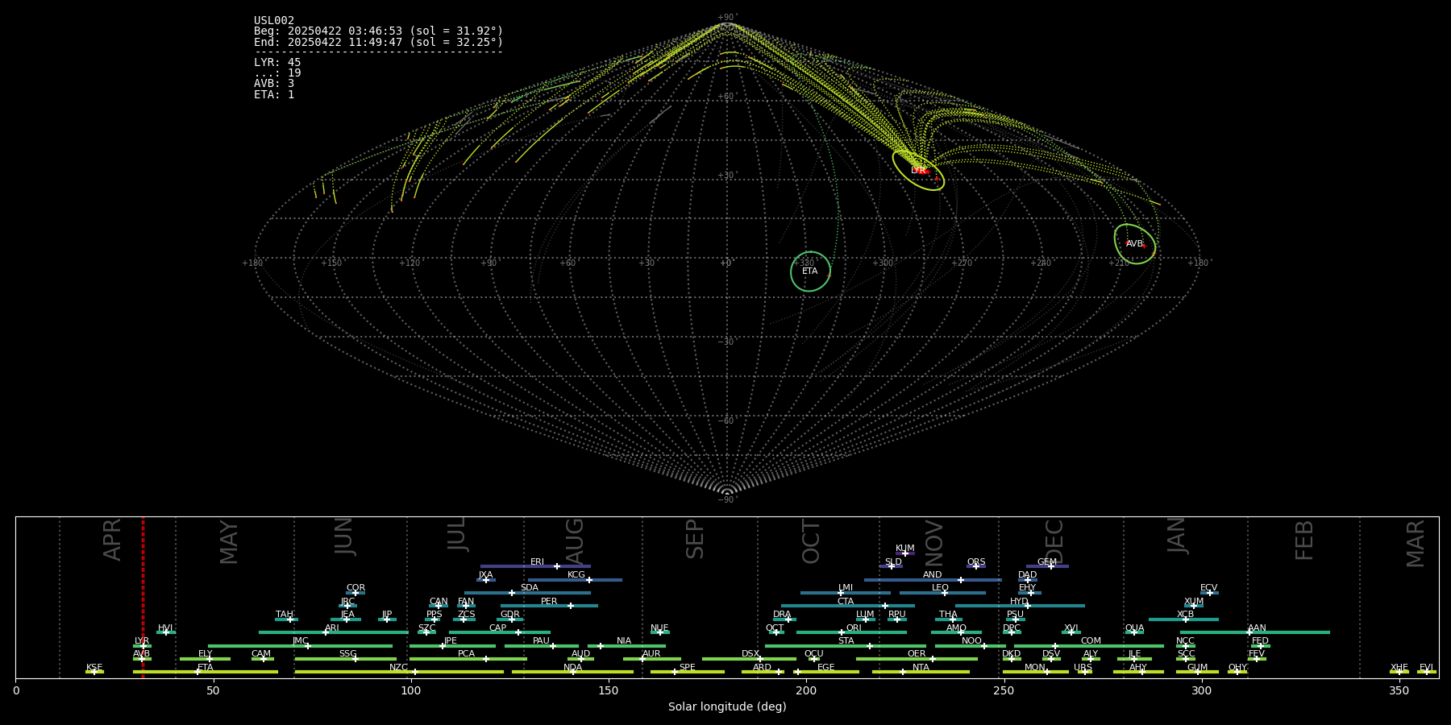
Task: Click the End: 20250422 11:49:47 timestamp line
Action: pyautogui.click(x=378, y=42)
